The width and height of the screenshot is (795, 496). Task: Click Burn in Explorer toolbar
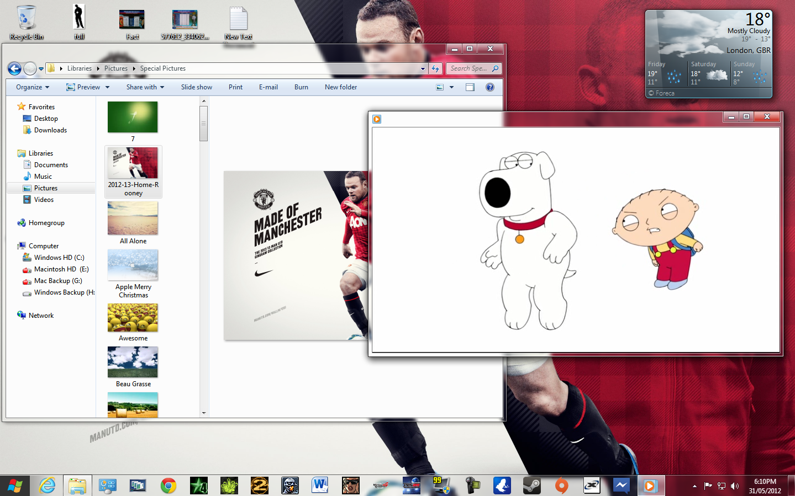pos(301,87)
